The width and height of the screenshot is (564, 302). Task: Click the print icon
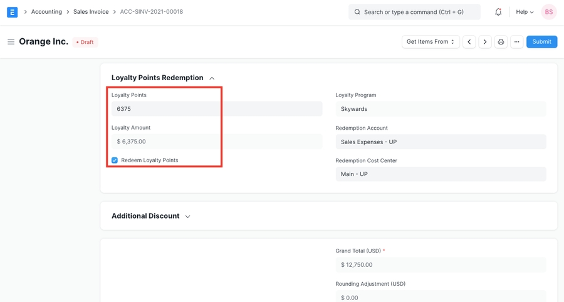501,42
